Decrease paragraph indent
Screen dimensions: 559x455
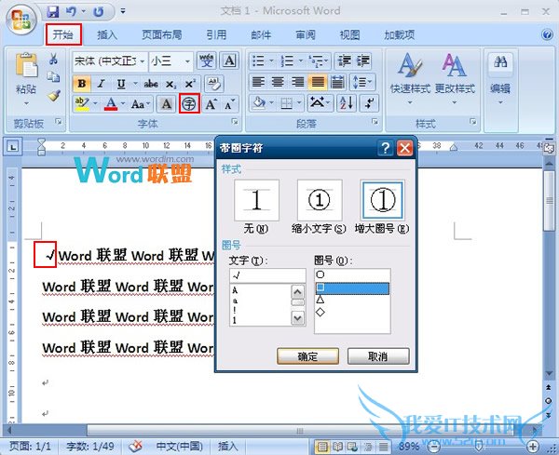click(345, 60)
